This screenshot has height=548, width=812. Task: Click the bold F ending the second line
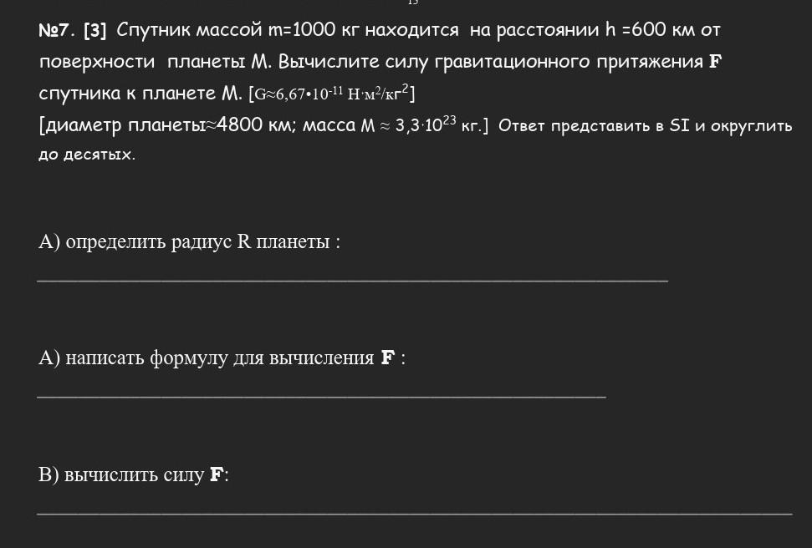tap(716, 62)
